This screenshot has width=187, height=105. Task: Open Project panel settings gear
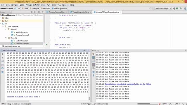tap(39, 12)
